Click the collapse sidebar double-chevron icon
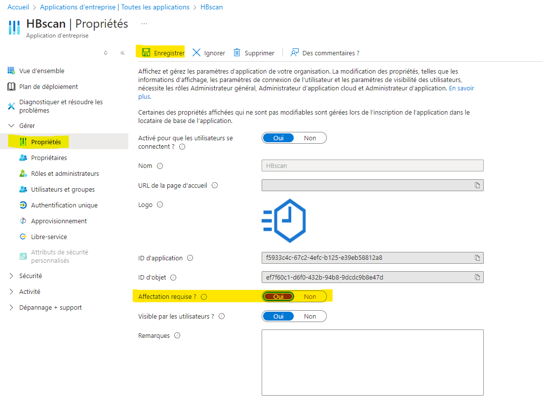The image size is (543, 408). 122,53
